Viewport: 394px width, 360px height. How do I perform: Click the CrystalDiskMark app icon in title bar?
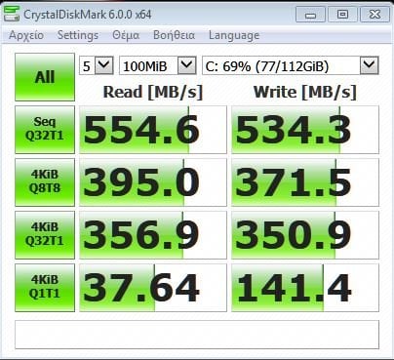(12, 14)
